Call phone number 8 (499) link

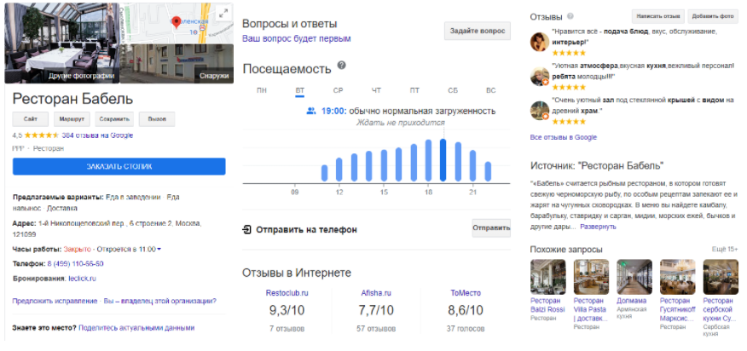75,264
